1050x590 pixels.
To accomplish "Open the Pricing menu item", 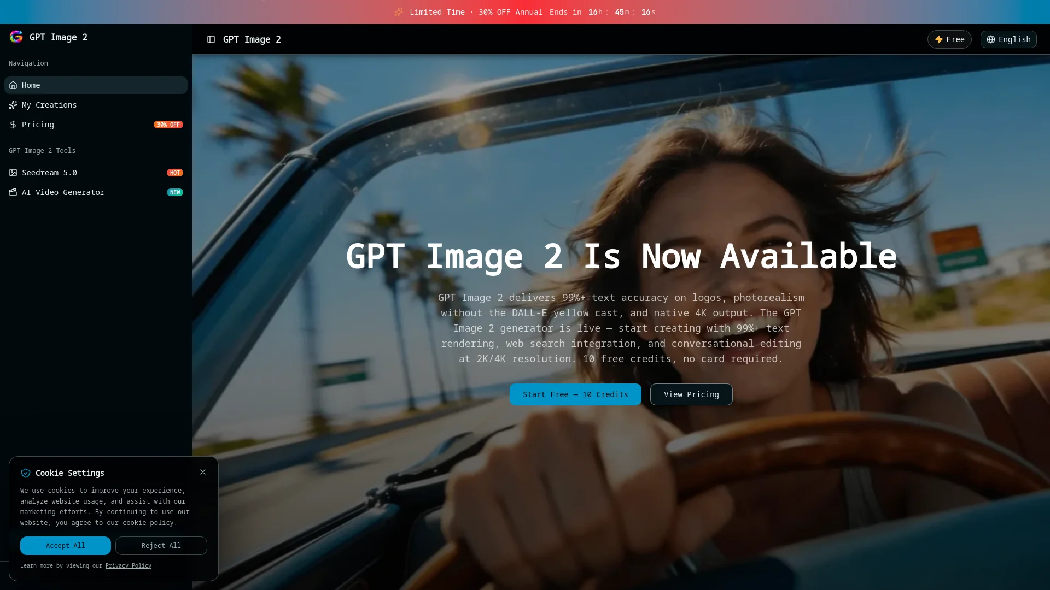I will click(x=96, y=125).
